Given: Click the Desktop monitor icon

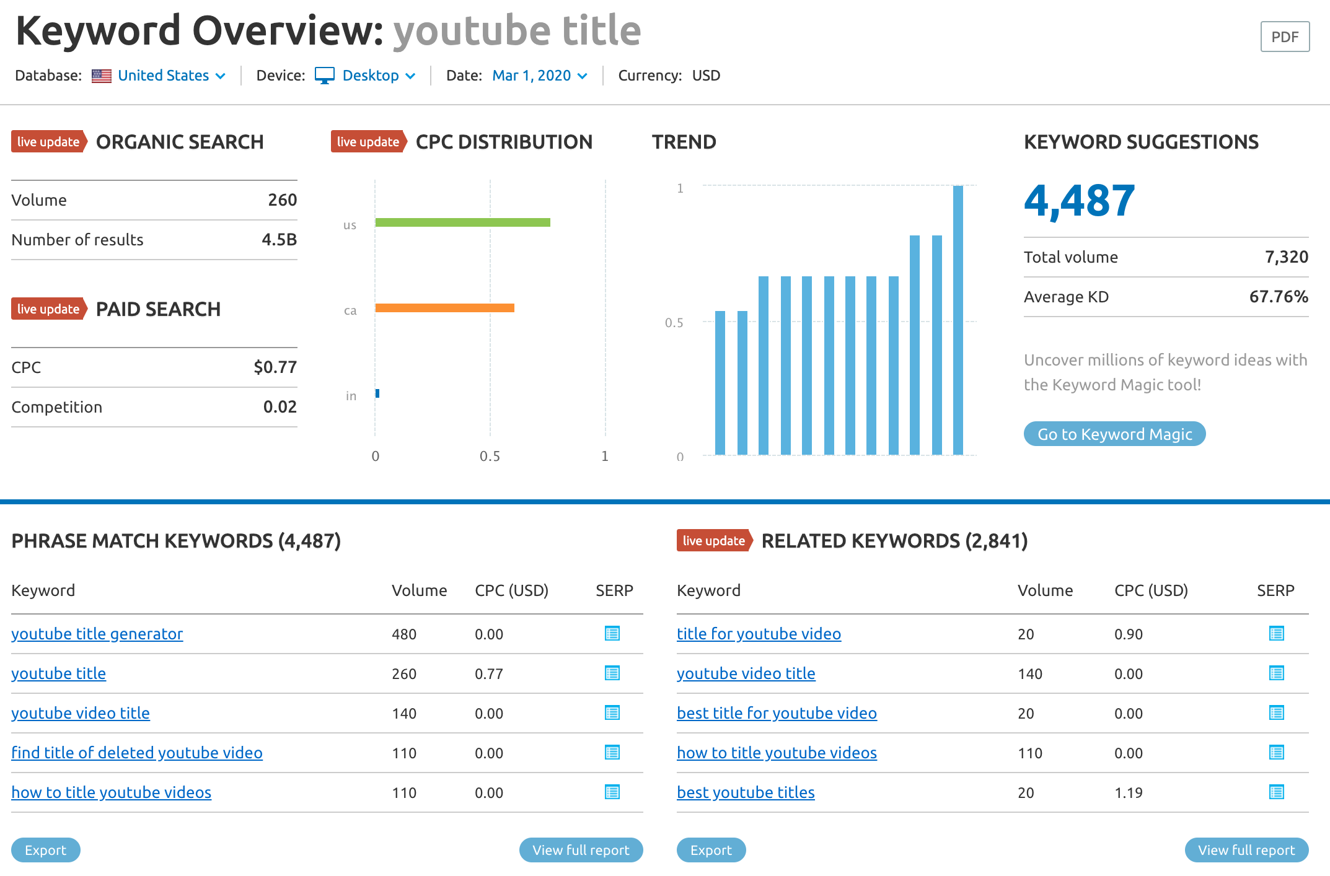Looking at the screenshot, I should [x=325, y=75].
